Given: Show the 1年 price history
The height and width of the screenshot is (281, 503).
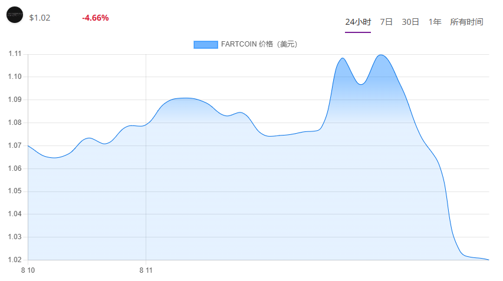Looking at the screenshot, I should (435, 22).
